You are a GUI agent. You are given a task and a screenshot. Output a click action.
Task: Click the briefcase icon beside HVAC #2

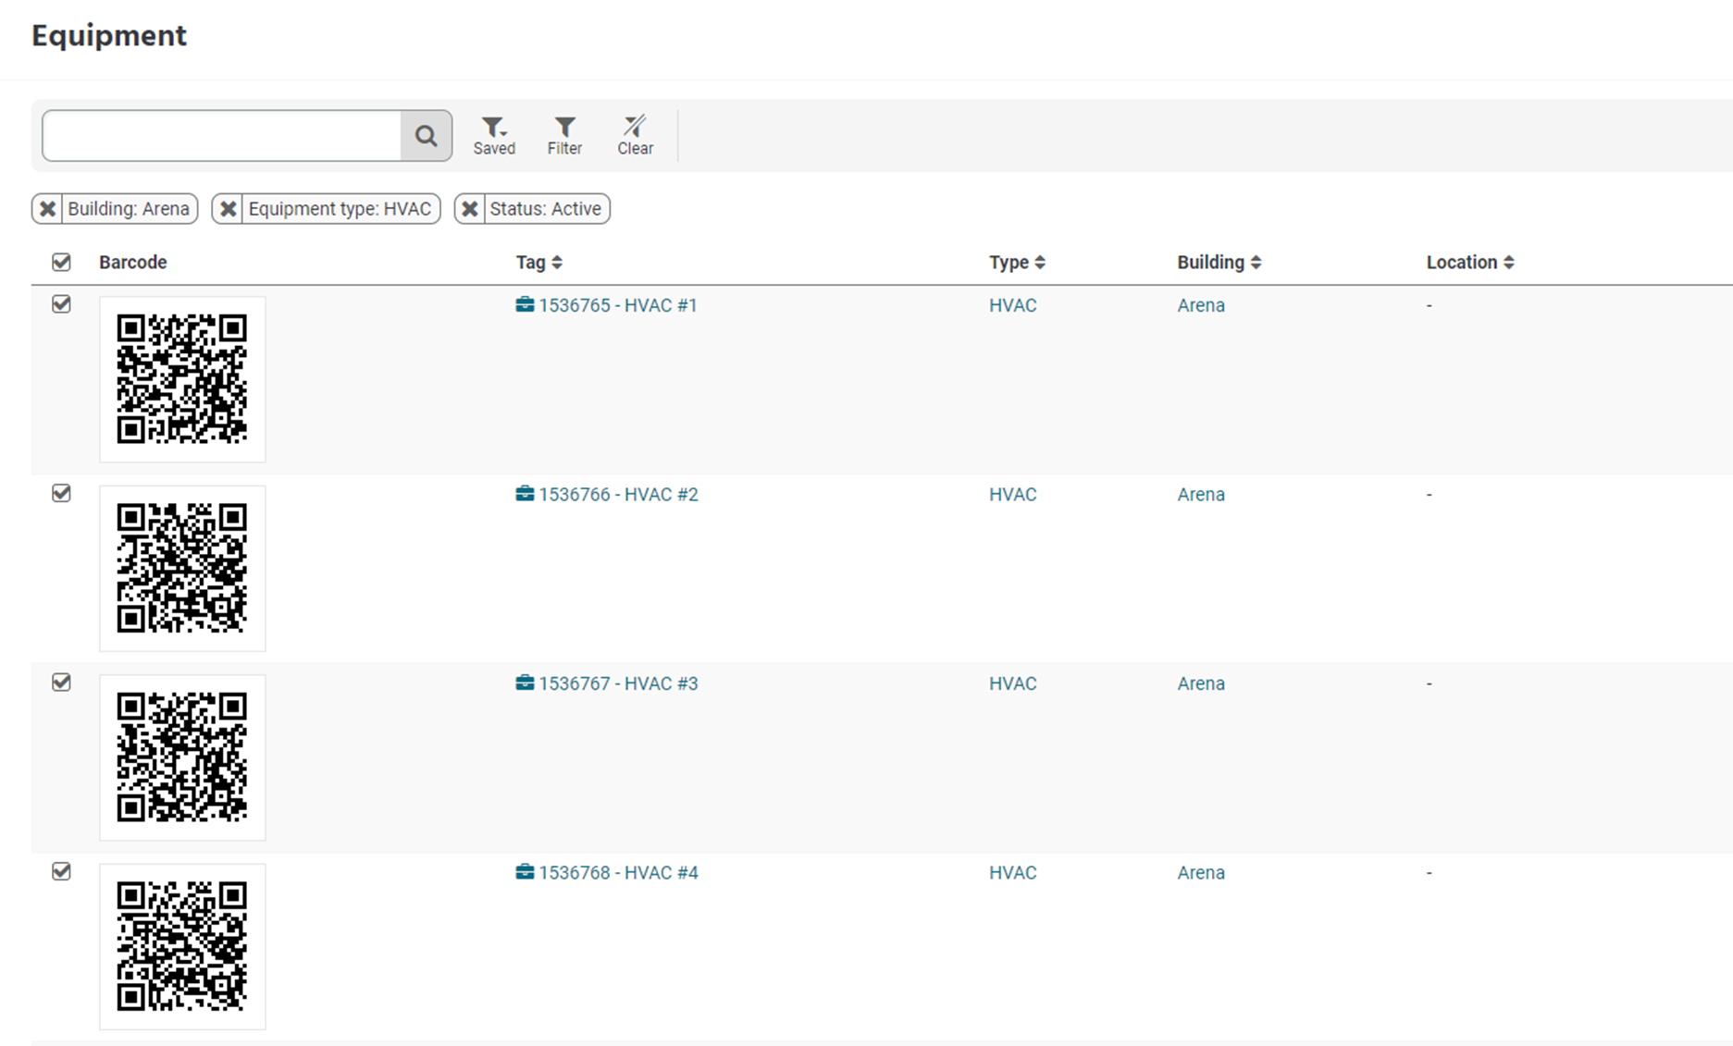click(x=525, y=494)
